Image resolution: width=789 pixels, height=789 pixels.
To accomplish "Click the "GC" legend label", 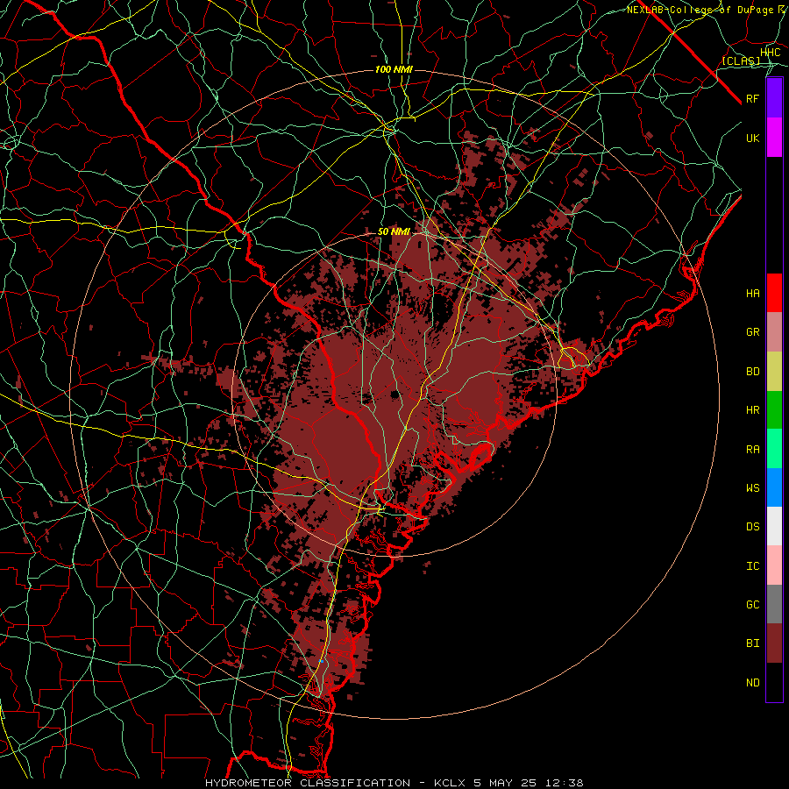I will pos(753,605).
